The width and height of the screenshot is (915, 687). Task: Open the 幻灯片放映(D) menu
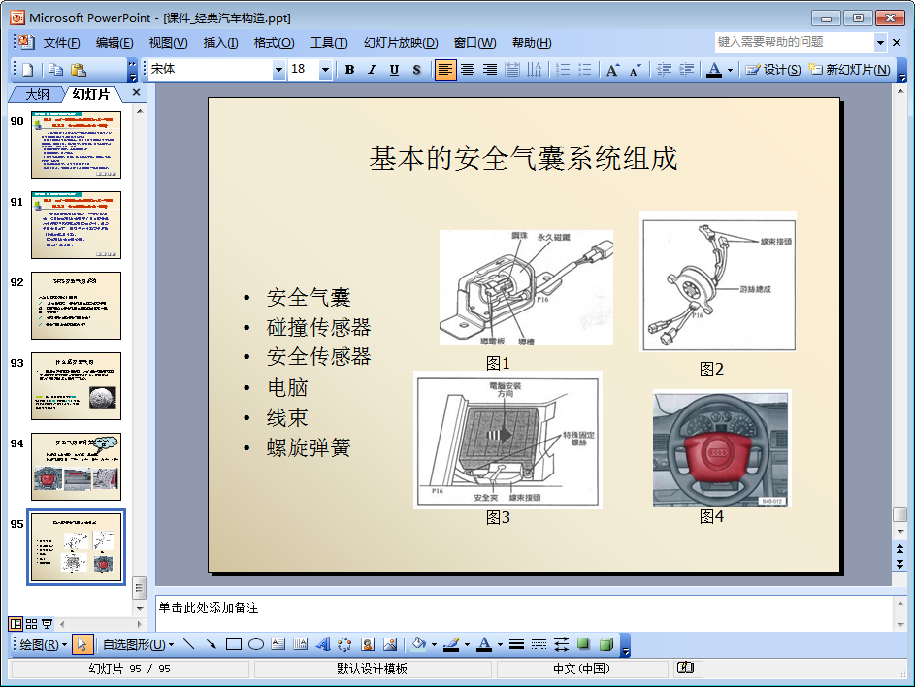[x=401, y=43]
